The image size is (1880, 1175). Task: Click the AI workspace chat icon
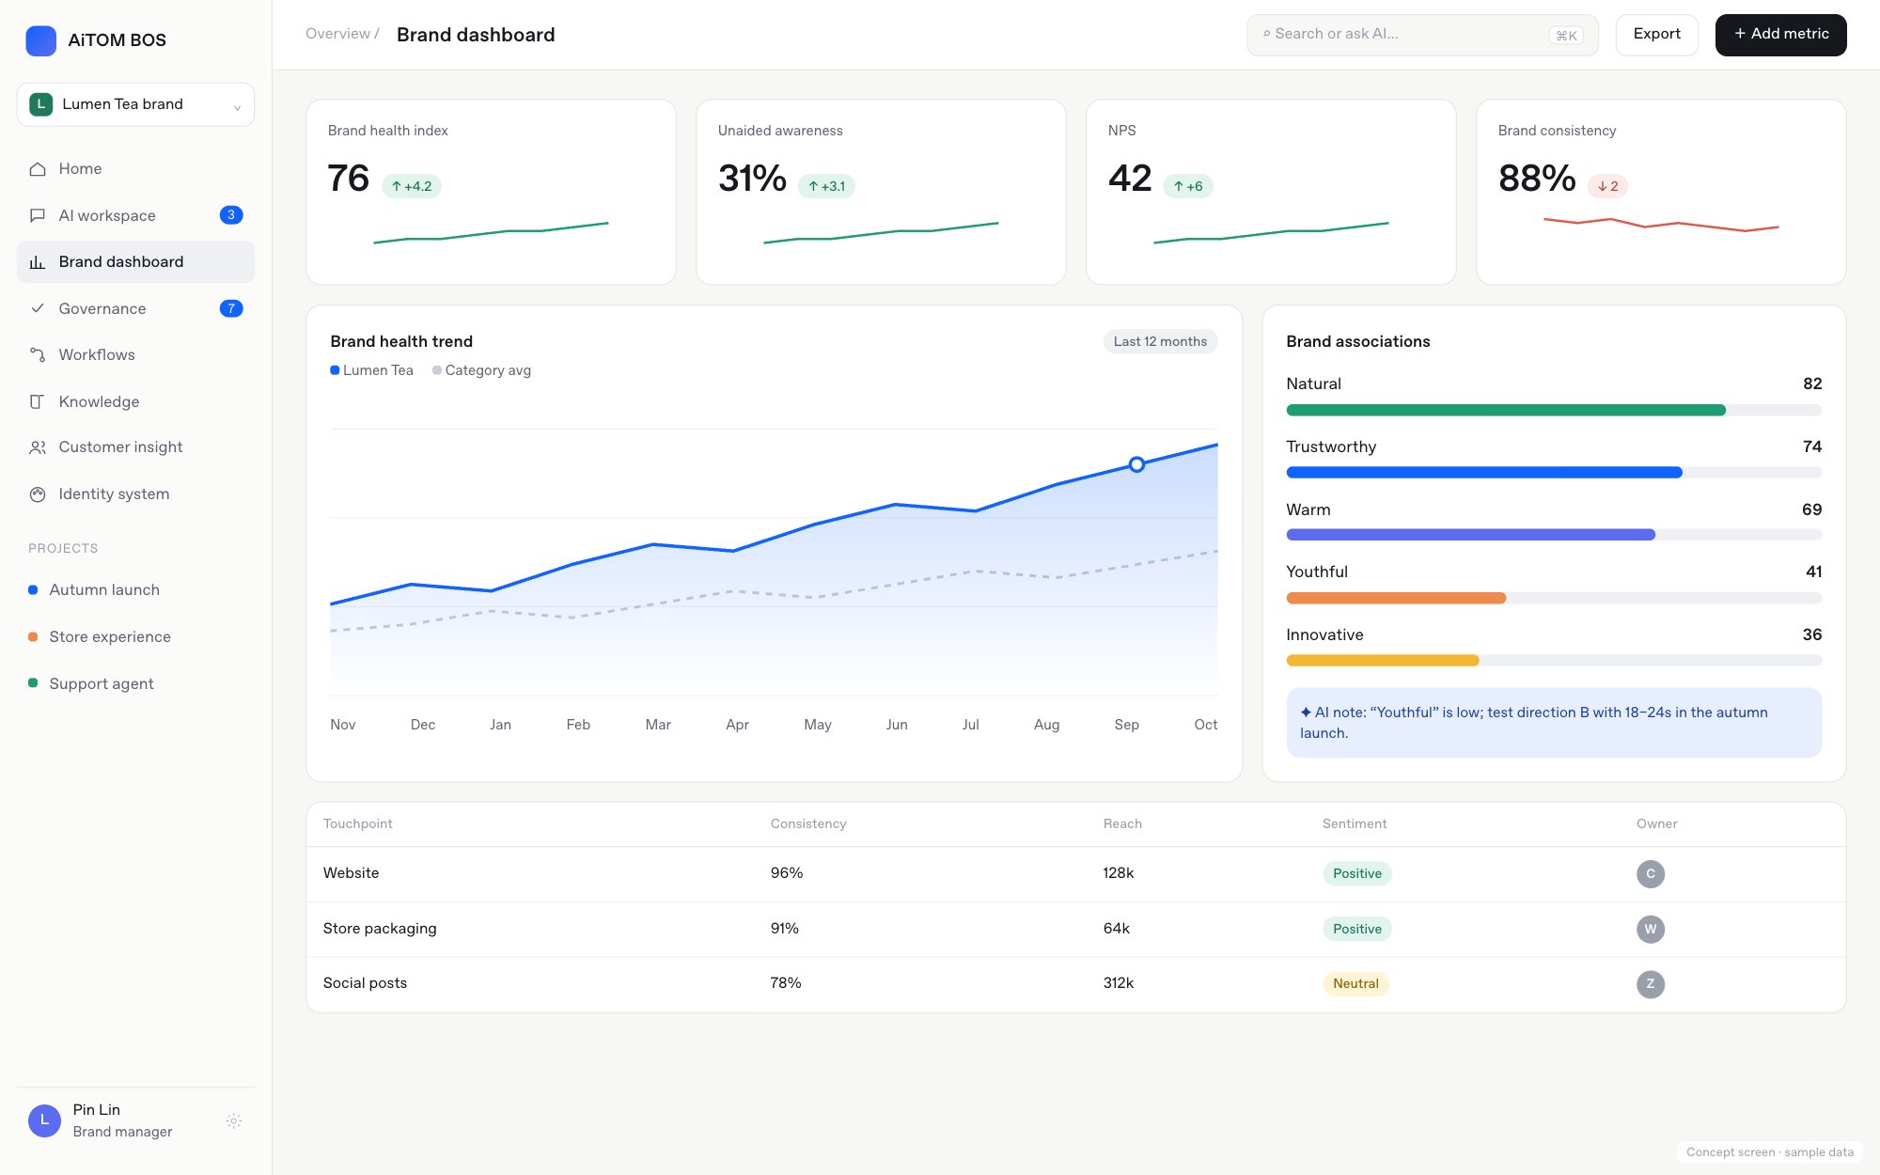(x=38, y=215)
